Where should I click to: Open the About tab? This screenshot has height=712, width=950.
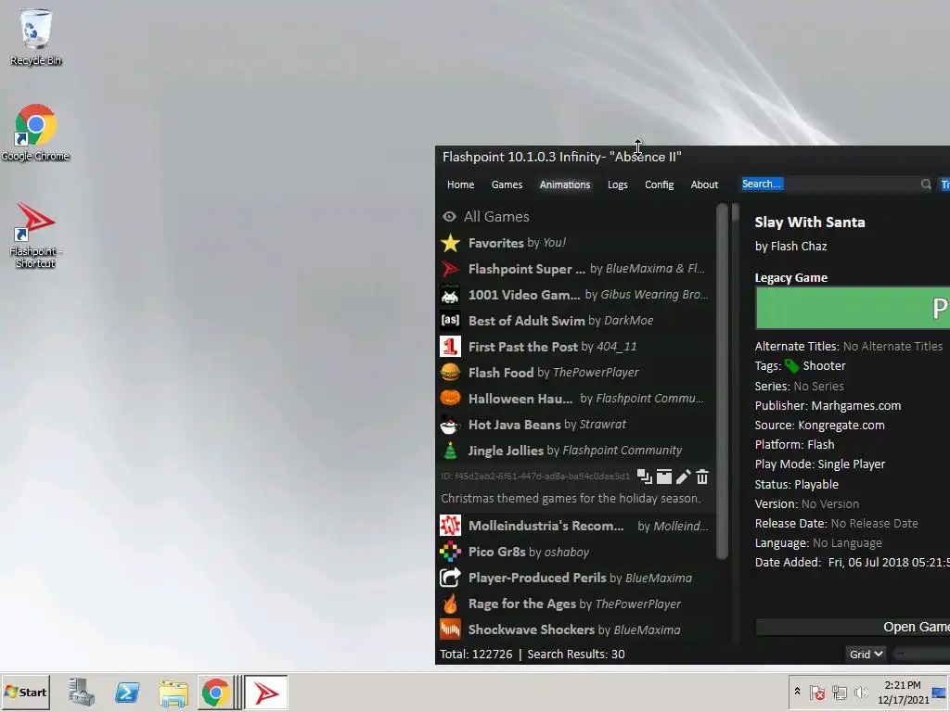(704, 184)
